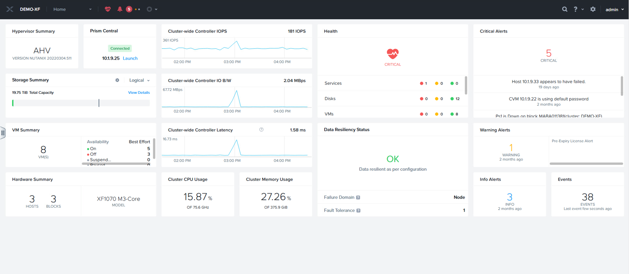The image size is (629, 274).
Task: Click the 3 BLOCKS count
Action: (53, 201)
